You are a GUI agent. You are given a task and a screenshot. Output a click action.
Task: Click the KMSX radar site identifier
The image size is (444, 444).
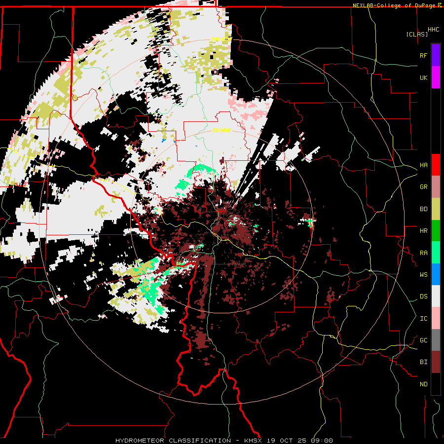(254, 441)
